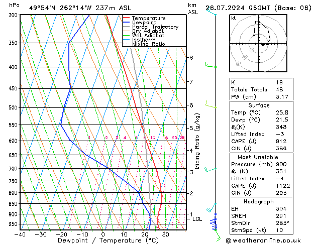
Task: Click the "Dewpoint / Temperature (°C)" axis title
Action: point(108,240)
